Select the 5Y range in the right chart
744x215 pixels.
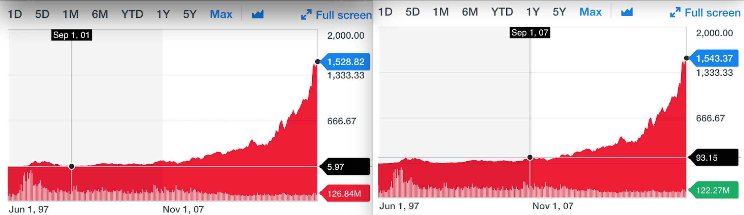[559, 12]
